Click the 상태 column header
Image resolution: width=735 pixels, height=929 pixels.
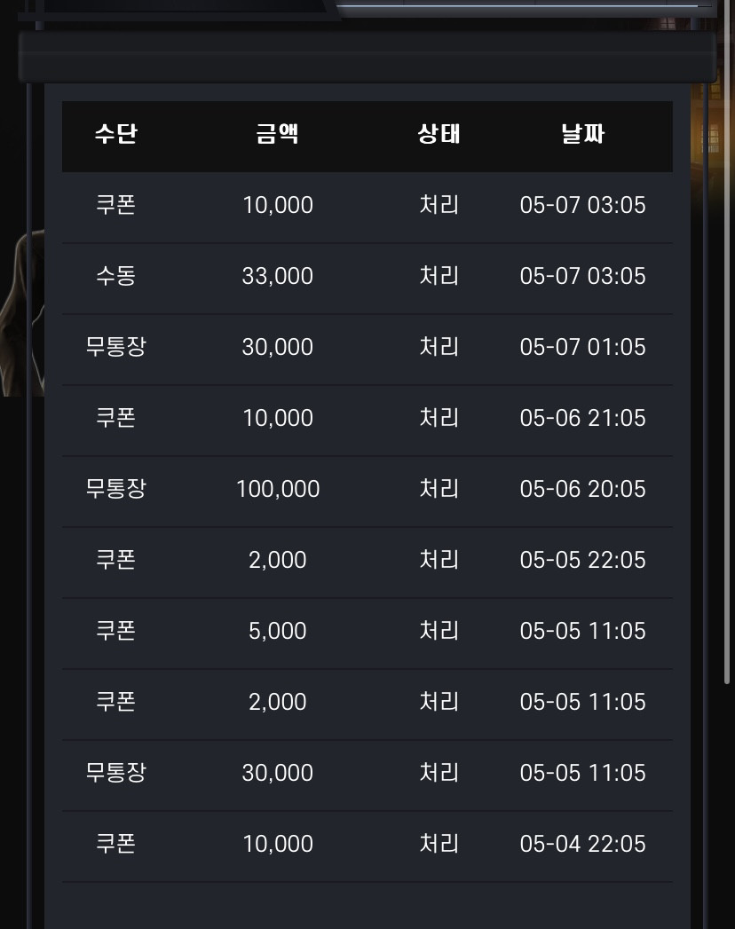(x=439, y=133)
